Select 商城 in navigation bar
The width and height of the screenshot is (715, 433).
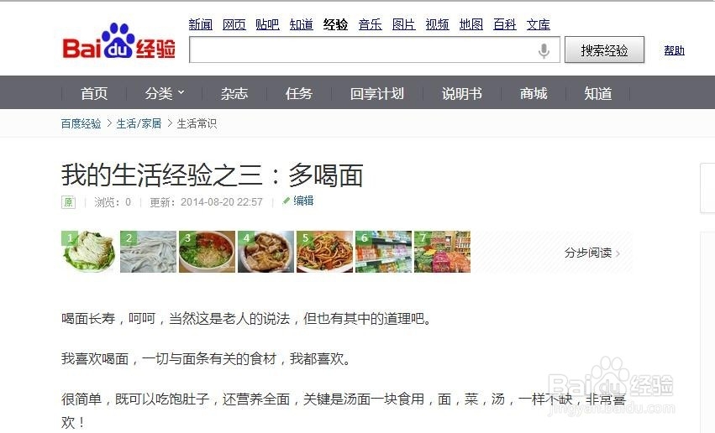coord(534,93)
